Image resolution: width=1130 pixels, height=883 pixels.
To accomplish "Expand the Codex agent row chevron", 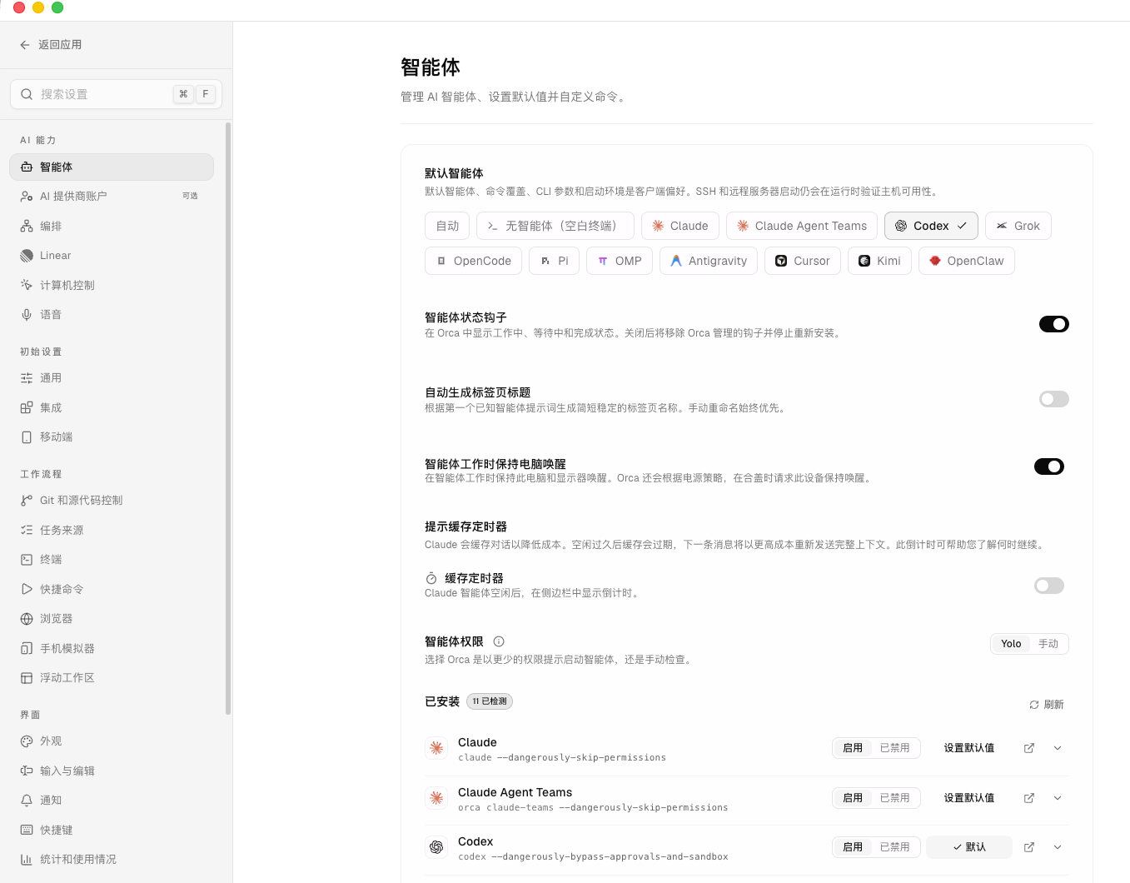I will pyautogui.click(x=1058, y=847).
